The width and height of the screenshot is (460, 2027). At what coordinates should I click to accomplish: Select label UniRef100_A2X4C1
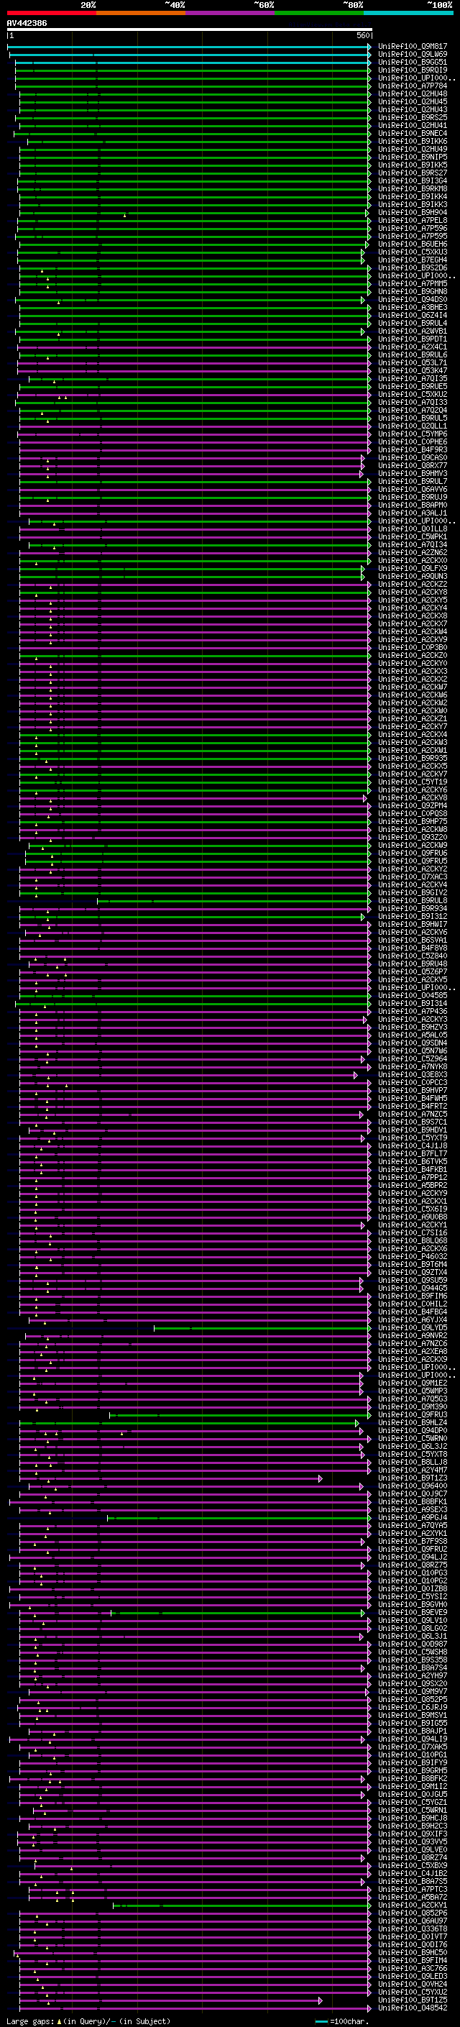pyautogui.click(x=412, y=347)
